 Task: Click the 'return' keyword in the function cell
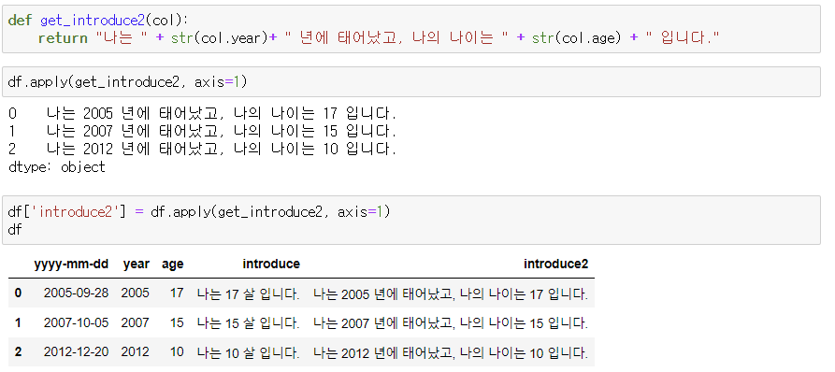coord(63,38)
